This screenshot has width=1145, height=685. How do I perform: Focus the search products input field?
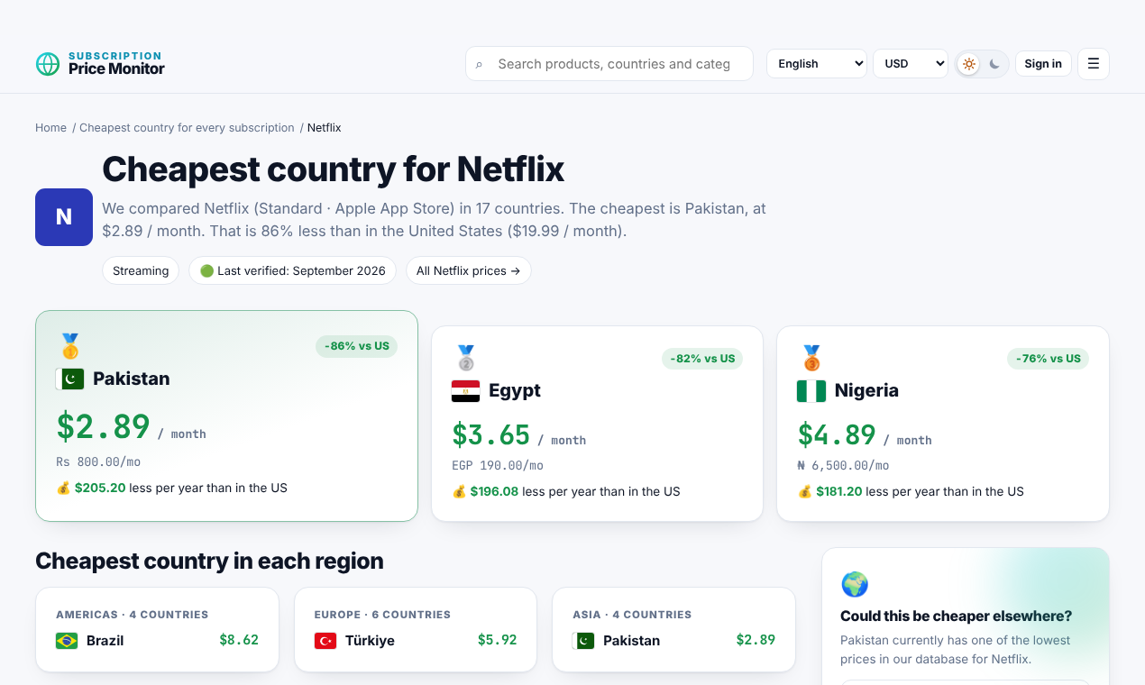pyautogui.click(x=609, y=64)
